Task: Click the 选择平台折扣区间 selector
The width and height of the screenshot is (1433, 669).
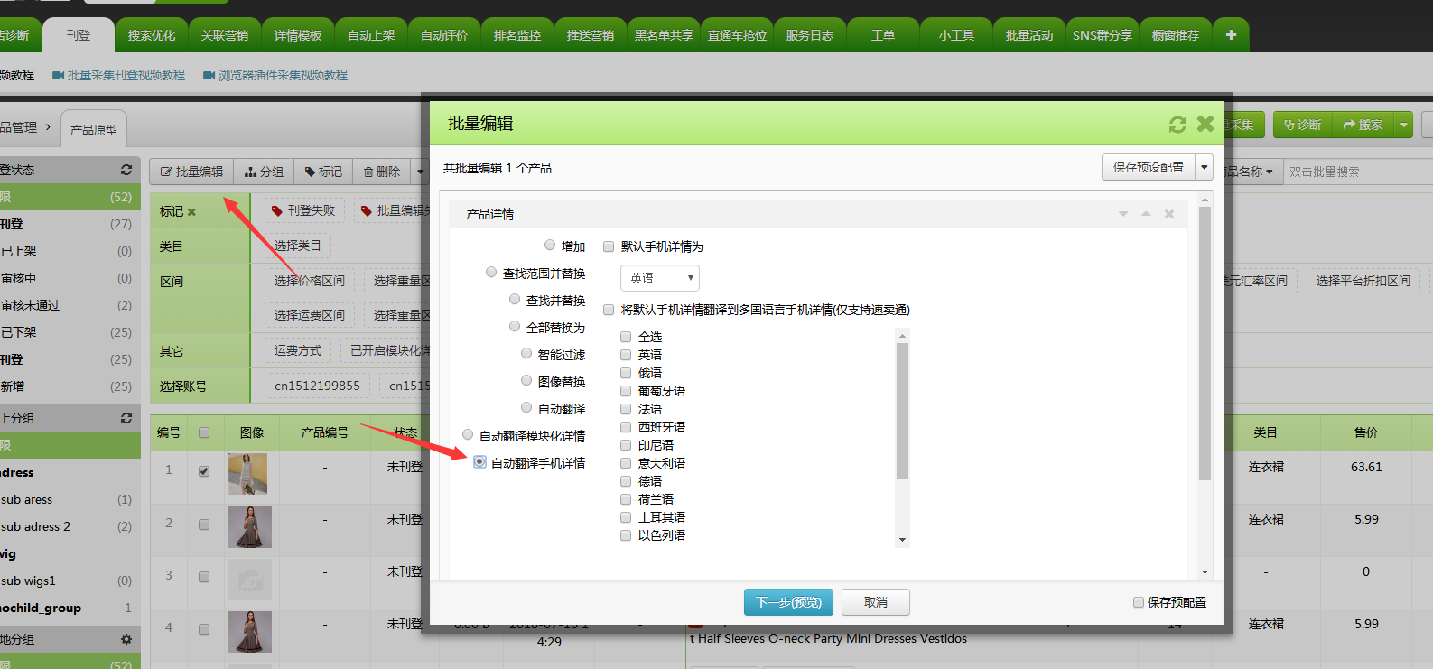Action: coord(1363,281)
